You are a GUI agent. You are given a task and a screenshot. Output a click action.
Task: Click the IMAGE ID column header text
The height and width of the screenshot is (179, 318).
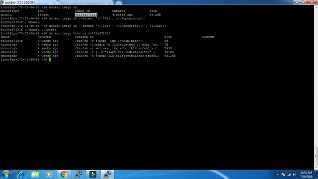coord(82,11)
